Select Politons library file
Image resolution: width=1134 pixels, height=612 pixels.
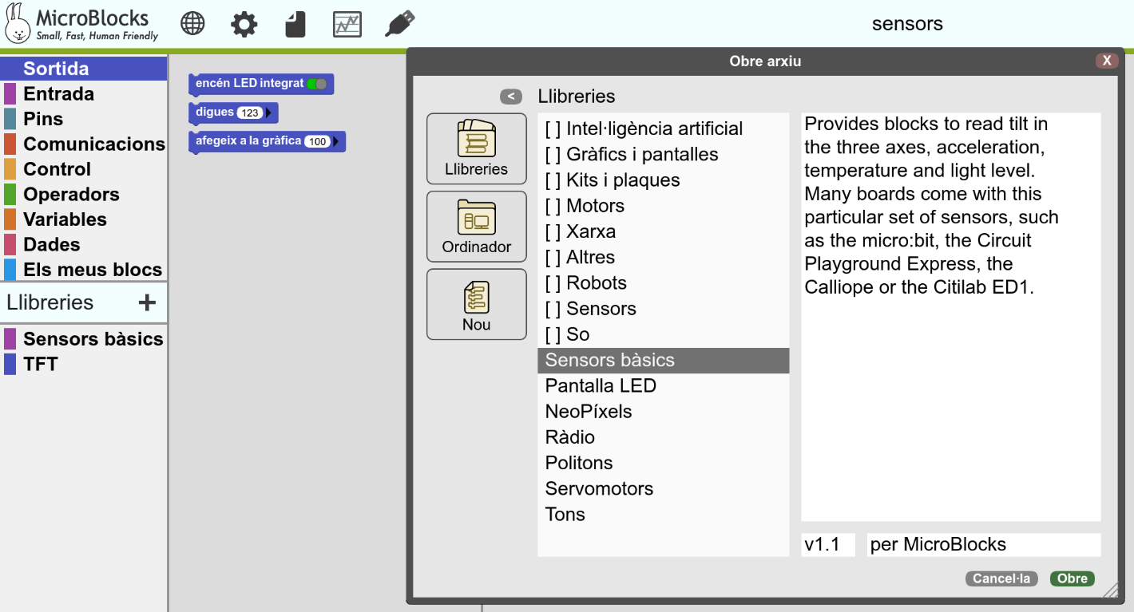tap(663, 462)
